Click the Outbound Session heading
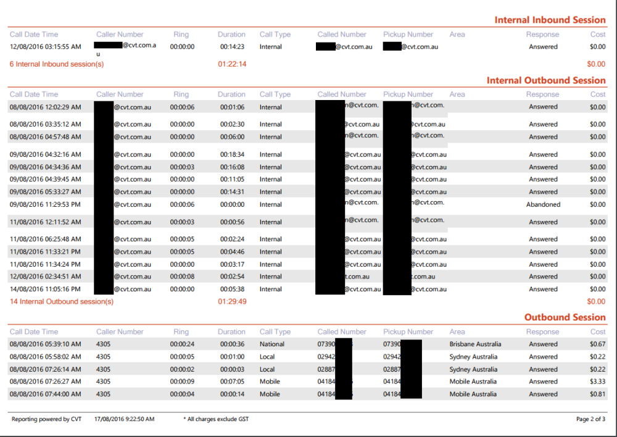This screenshot has height=437, width=617. click(x=565, y=317)
